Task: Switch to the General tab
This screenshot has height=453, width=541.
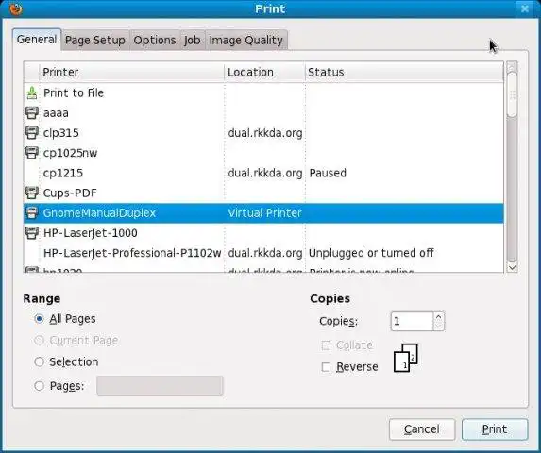Action: pos(37,40)
